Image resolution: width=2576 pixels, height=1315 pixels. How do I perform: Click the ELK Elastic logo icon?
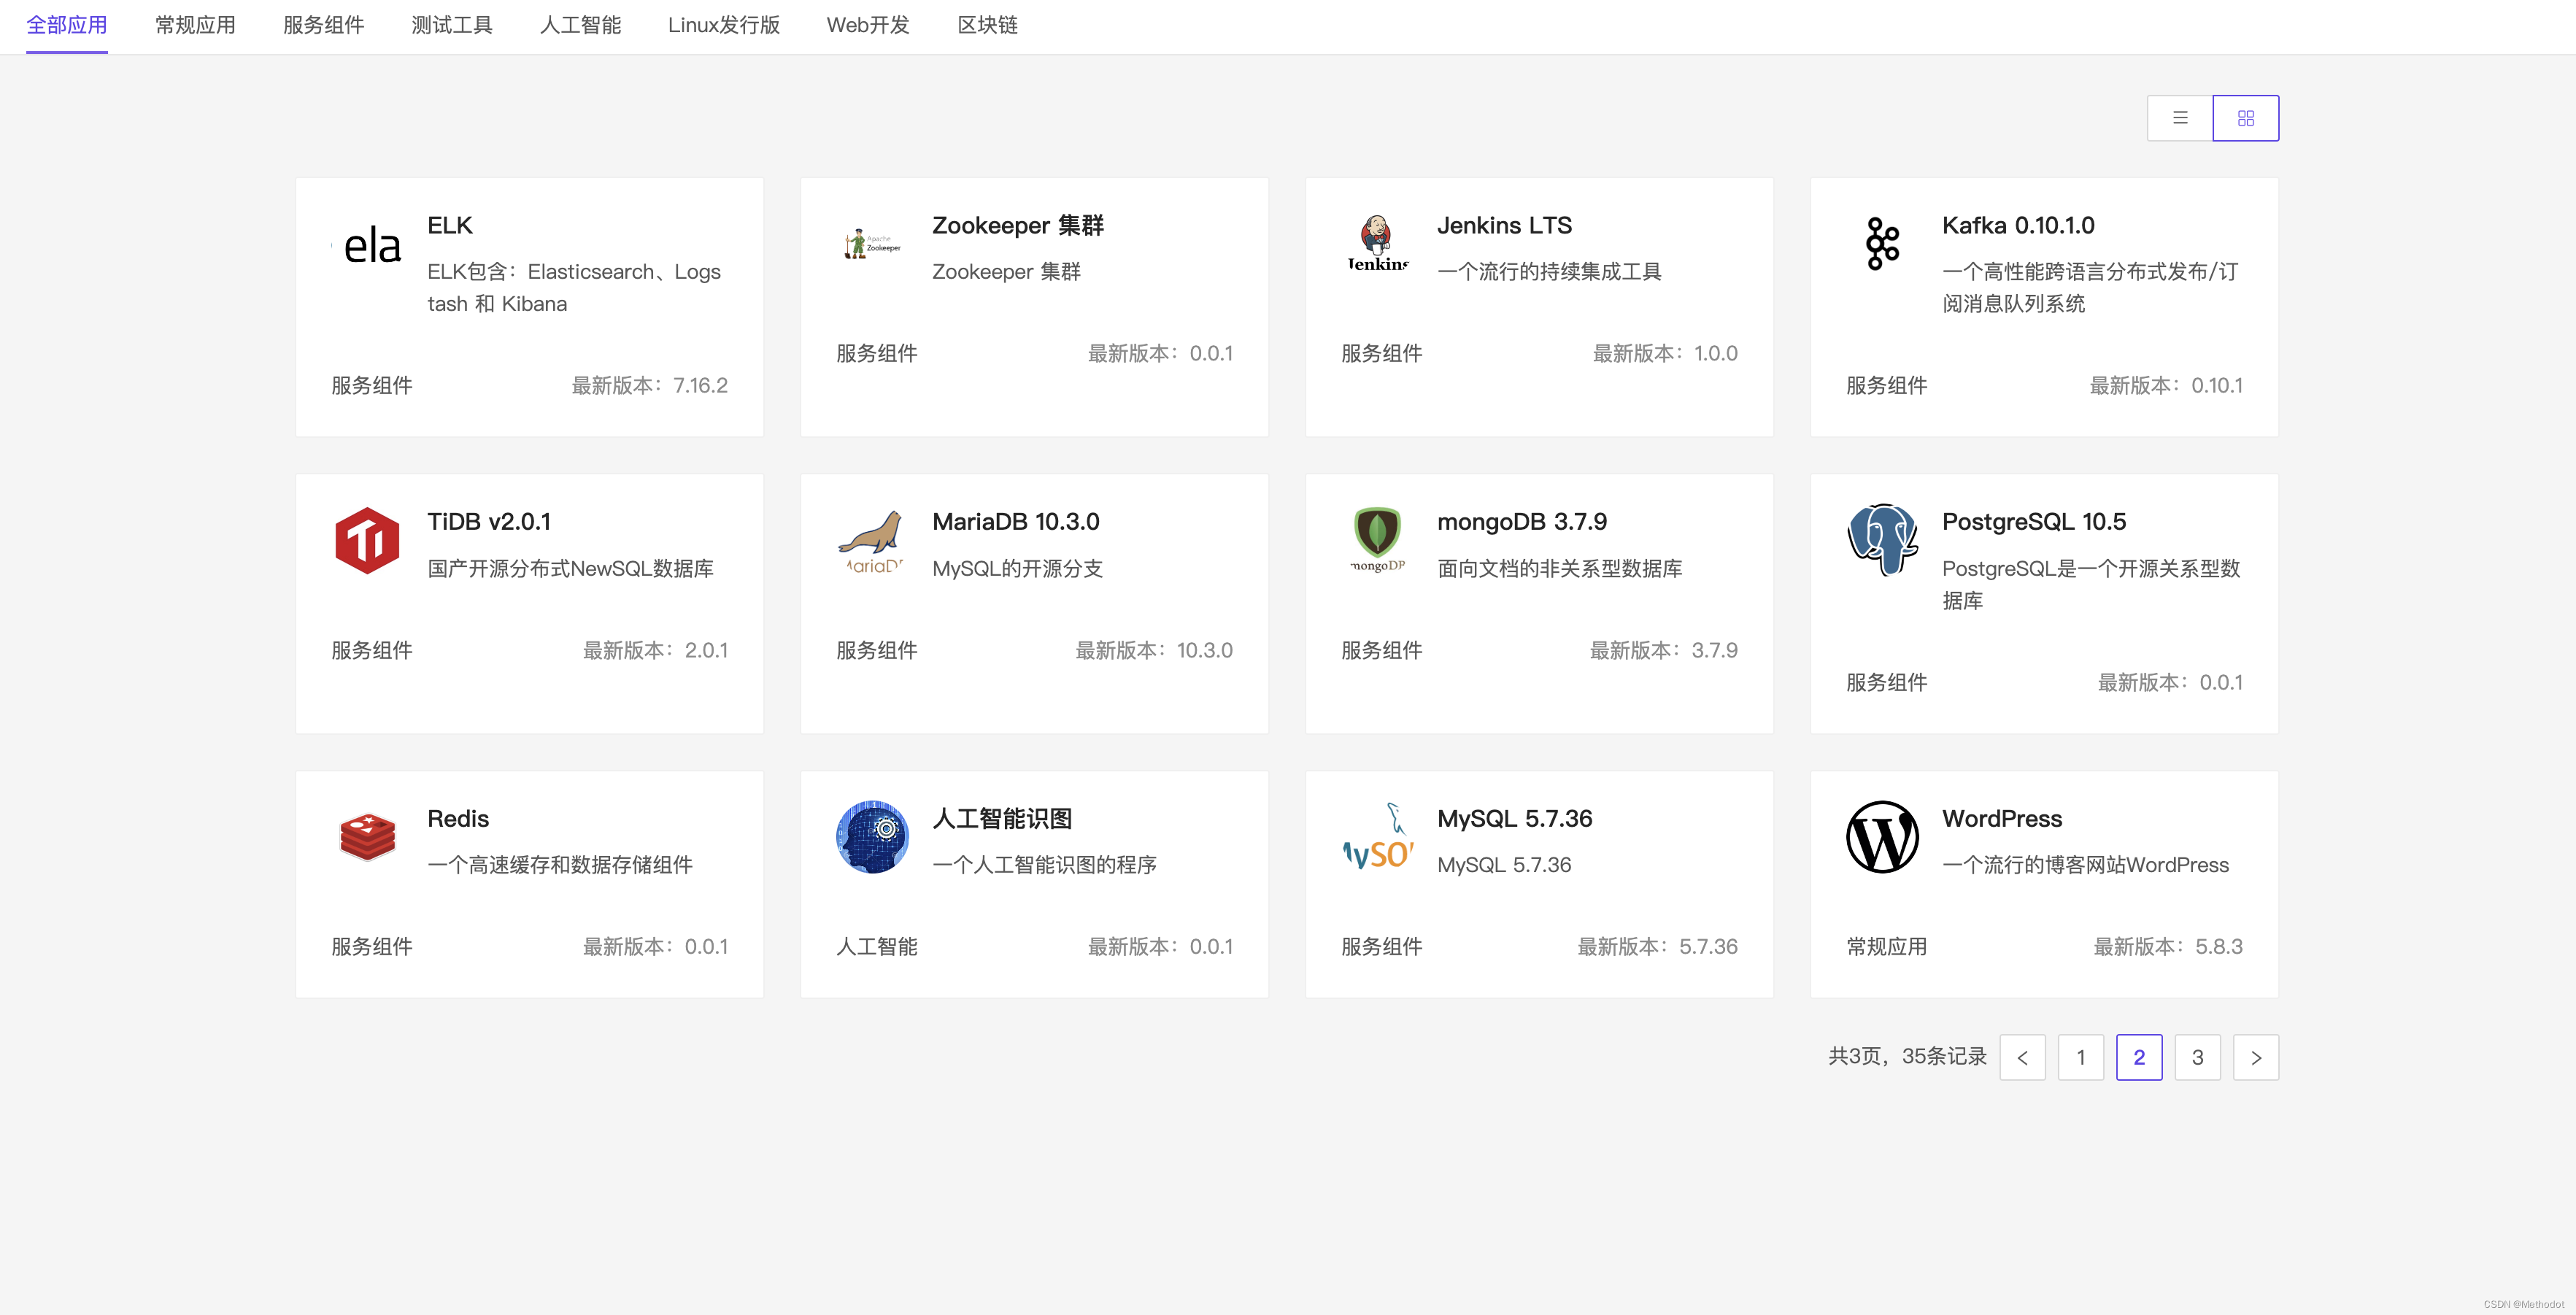click(368, 244)
